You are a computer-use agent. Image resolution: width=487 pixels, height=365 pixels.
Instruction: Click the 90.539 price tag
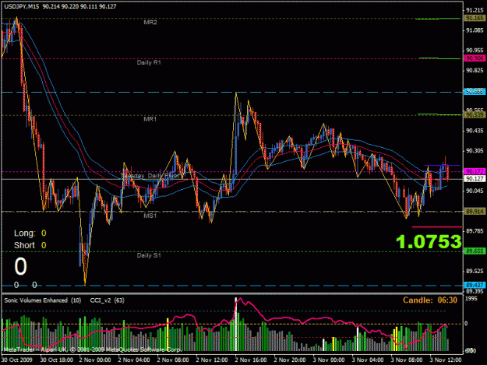pyautogui.click(x=475, y=115)
